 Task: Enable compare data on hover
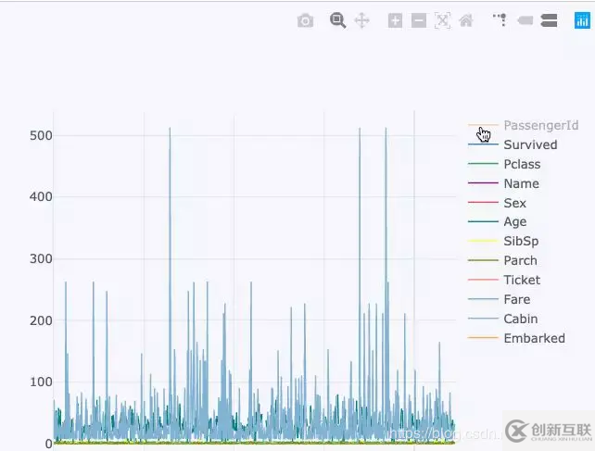[x=549, y=20]
